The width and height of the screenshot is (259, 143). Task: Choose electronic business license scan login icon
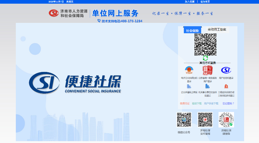pyautogui.click(x=189, y=70)
